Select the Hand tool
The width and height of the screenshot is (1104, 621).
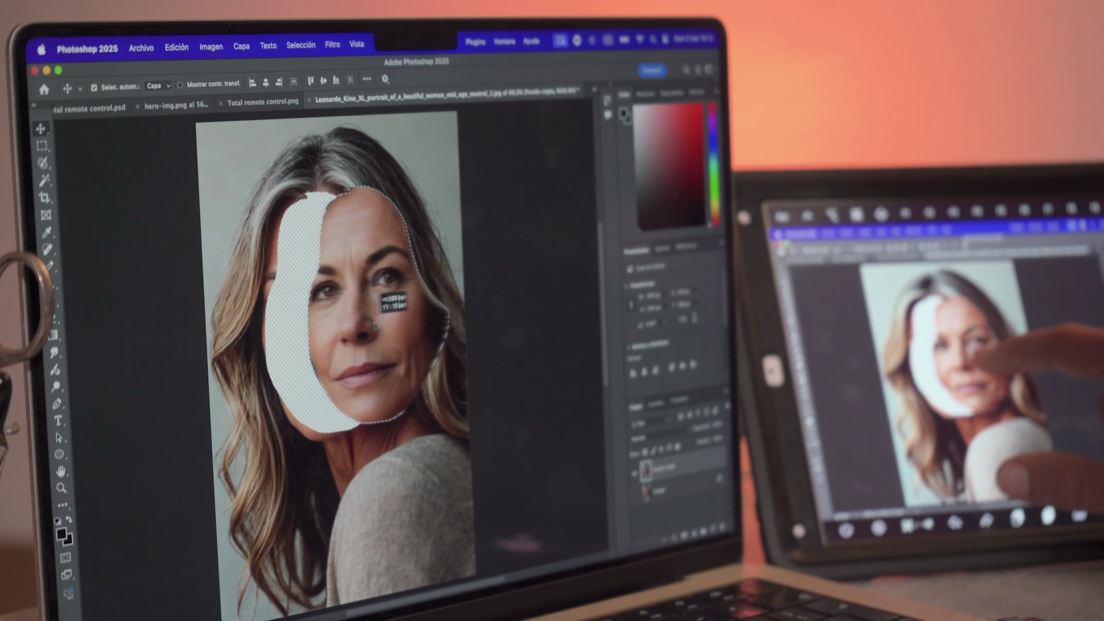(x=60, y=471)
